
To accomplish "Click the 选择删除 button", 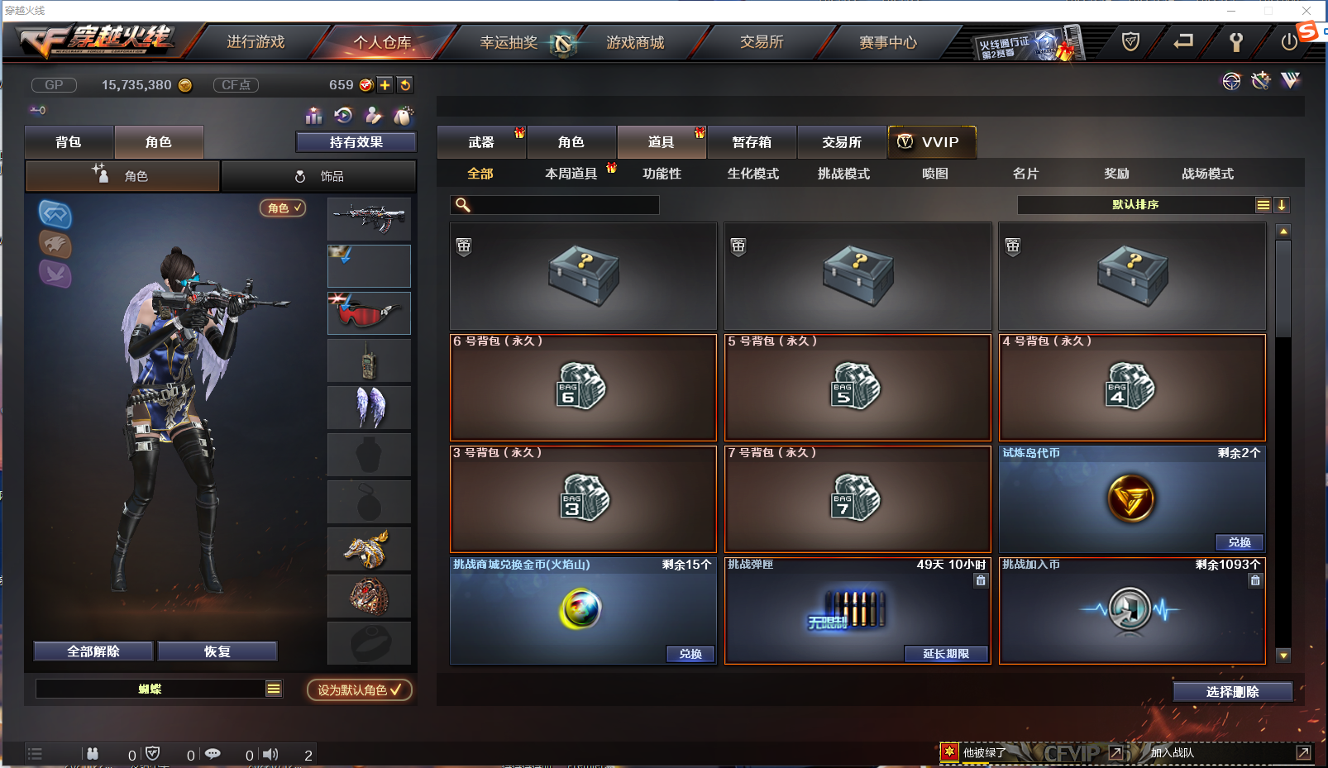I will tap(1232, 692).
